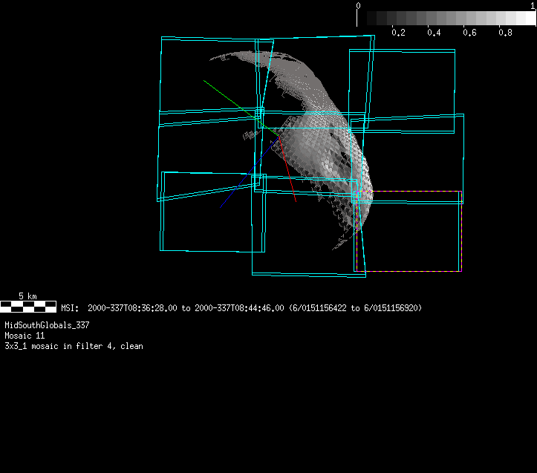Click the grayscale color bar legend

click(x=446, y=19)
